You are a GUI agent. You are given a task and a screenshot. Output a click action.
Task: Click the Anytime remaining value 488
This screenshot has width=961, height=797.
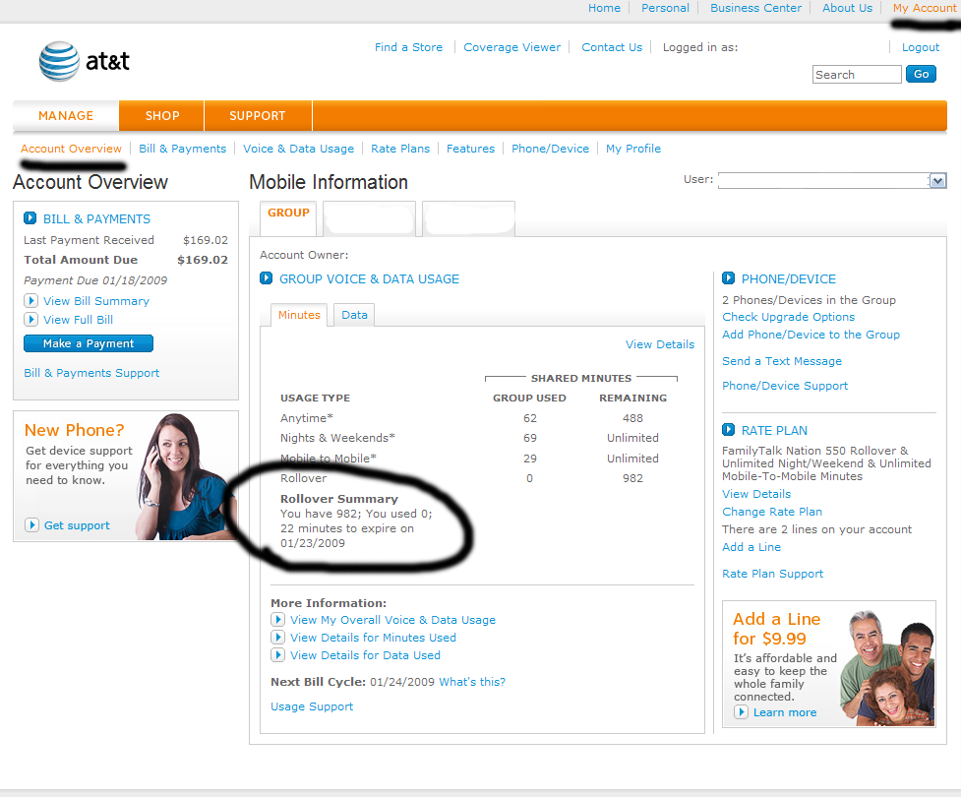point(632,418)
